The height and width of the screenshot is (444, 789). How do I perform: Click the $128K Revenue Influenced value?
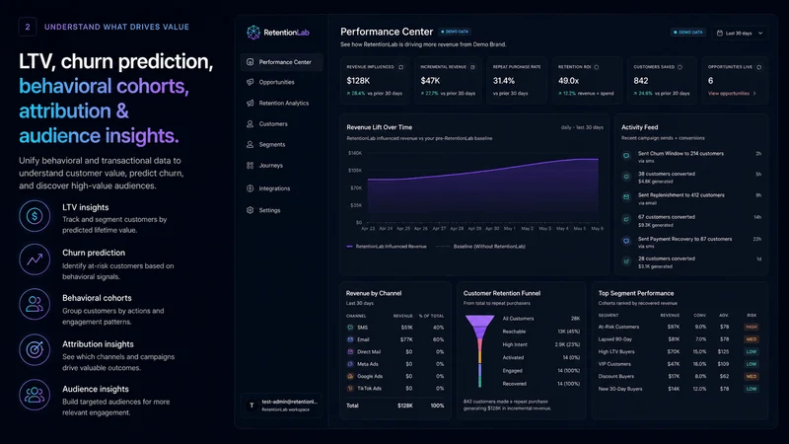(x=358, y=81)
